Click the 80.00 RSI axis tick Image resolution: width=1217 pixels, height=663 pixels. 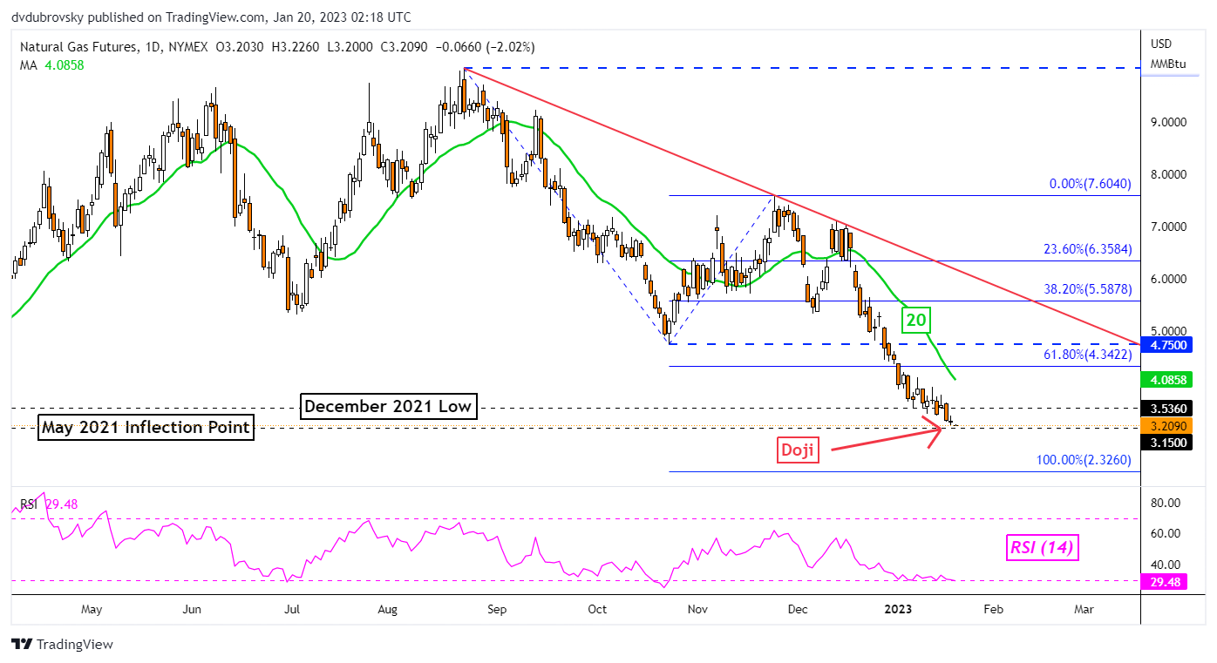point(1166,504)
